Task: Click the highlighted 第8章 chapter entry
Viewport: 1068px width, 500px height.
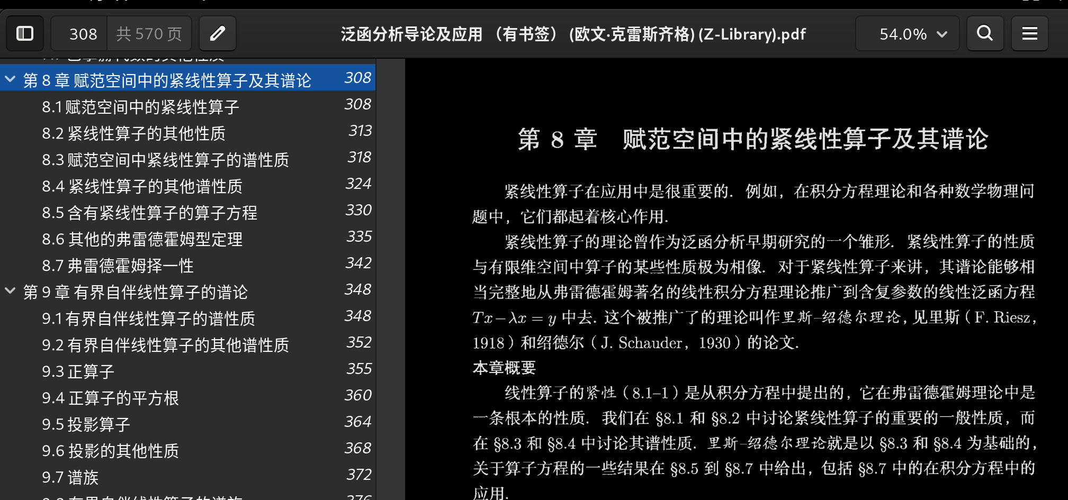Action: (167, 78)
